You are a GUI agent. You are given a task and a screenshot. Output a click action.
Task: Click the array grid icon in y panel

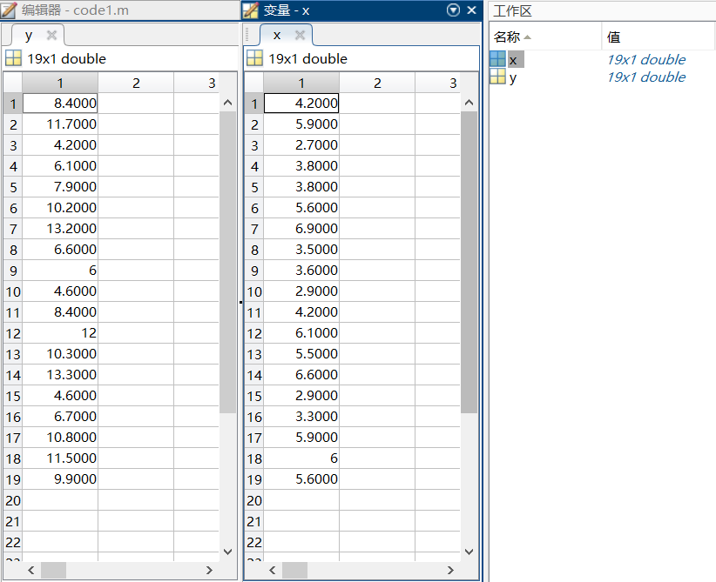click(x=13, y=58)
